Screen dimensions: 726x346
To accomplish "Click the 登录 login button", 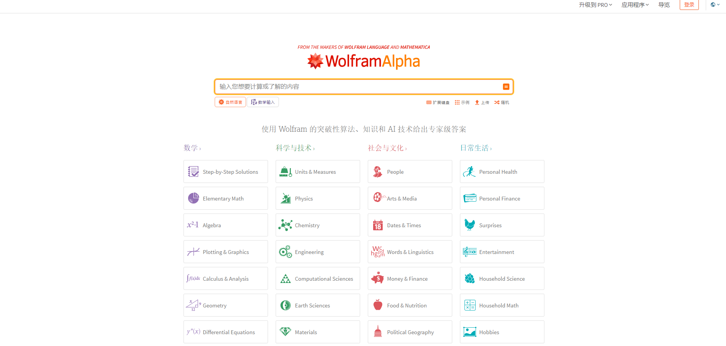I will point(689,4).
